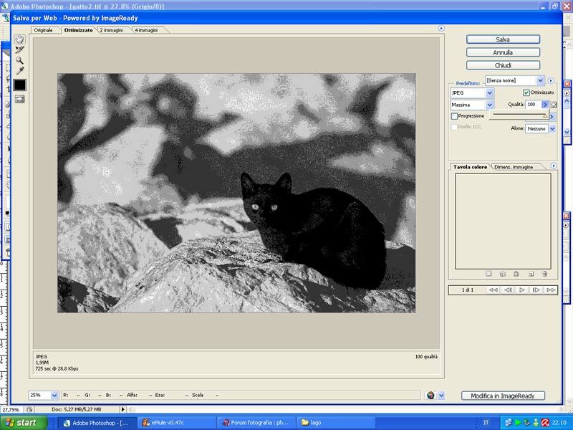Open Forum fotografia taskbar window
This screenshot has width=573, height=430.
click(256, 423)
